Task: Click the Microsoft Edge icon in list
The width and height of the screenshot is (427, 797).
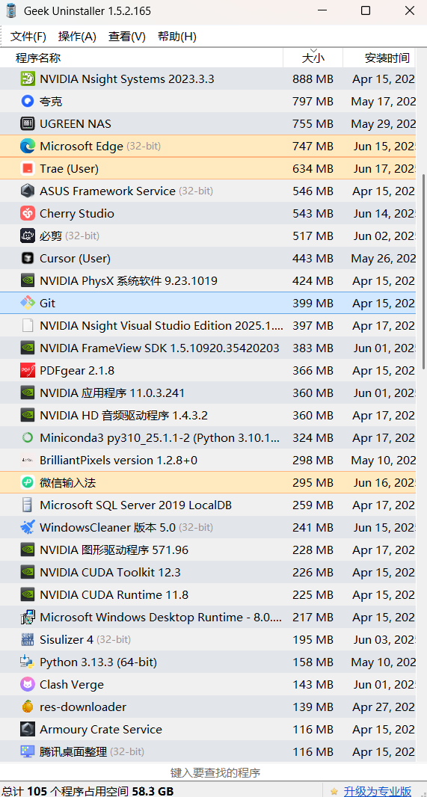Action: click(x=28, y=147)
